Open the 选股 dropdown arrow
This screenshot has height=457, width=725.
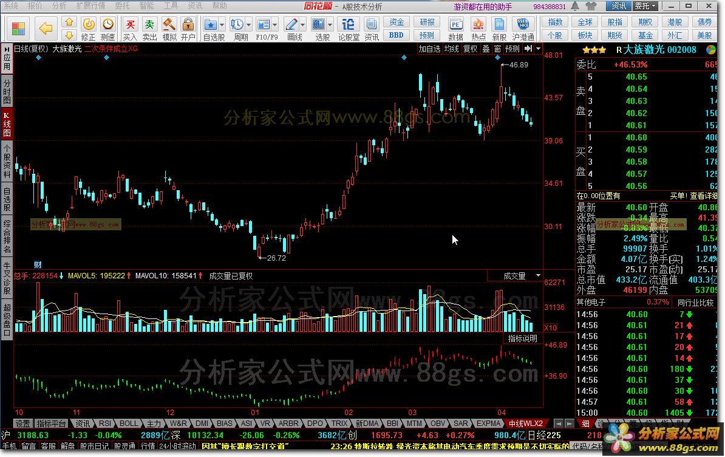330,24
